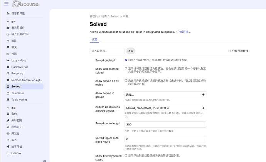Click the code icon for 嵌入

click(x=8, y=140)
